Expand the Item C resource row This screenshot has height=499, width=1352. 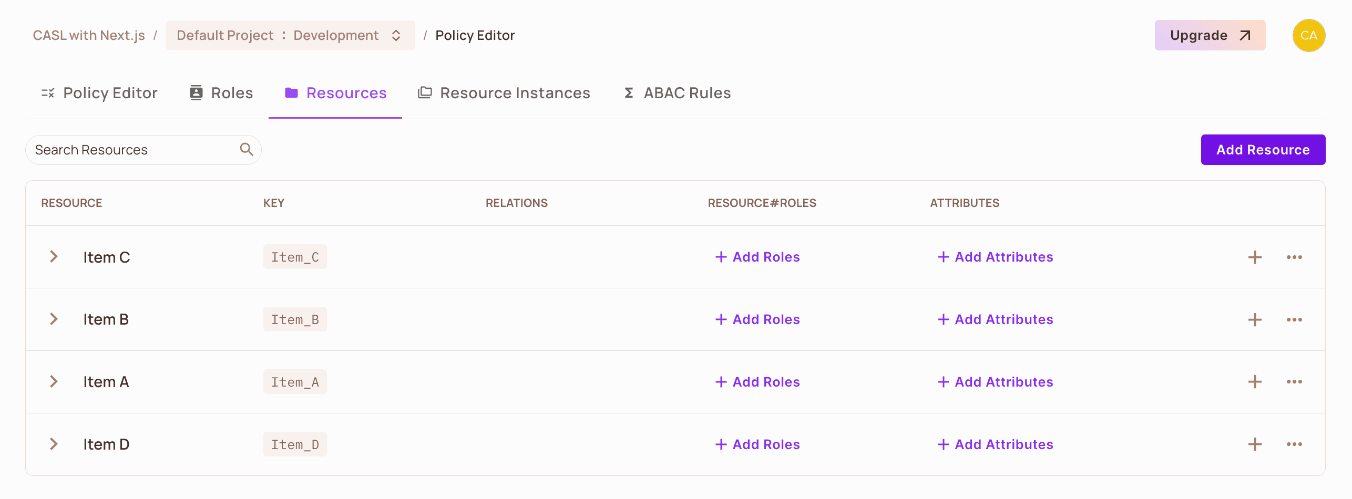[53, 257]
